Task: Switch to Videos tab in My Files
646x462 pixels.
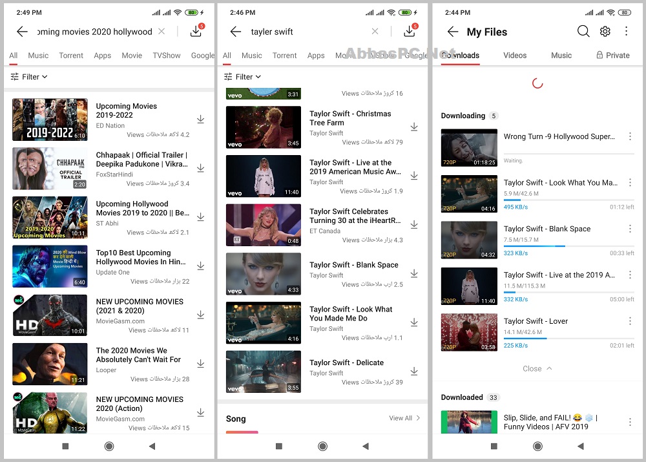Action: pos(515,55)
